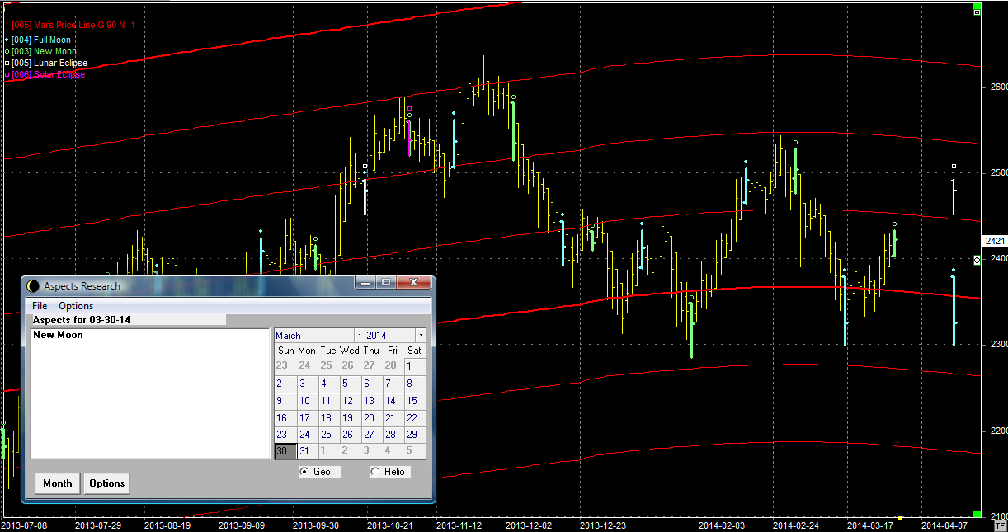Click the 2600 price axis label
1008x532 pixels.
click(998, 87)
